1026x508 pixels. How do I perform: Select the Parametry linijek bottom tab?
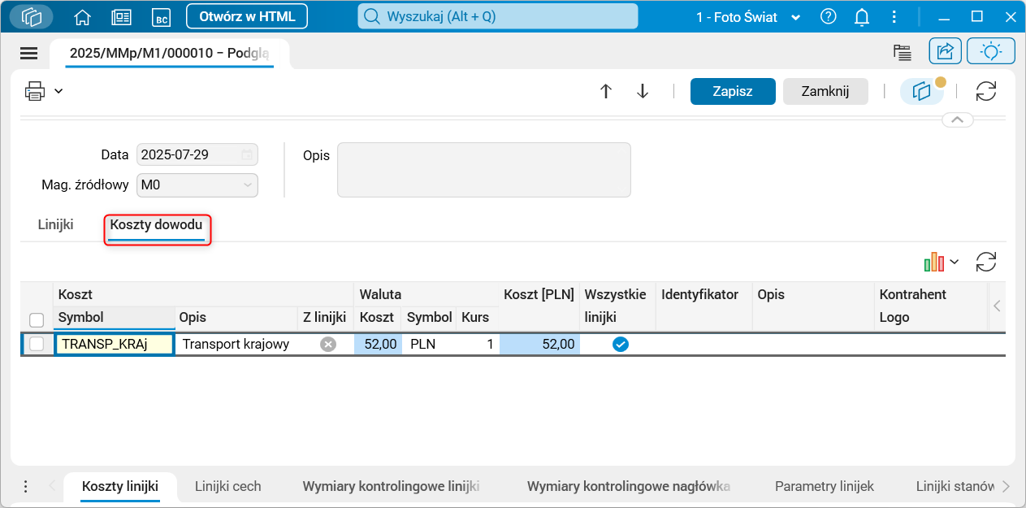(x=825, y=486)
